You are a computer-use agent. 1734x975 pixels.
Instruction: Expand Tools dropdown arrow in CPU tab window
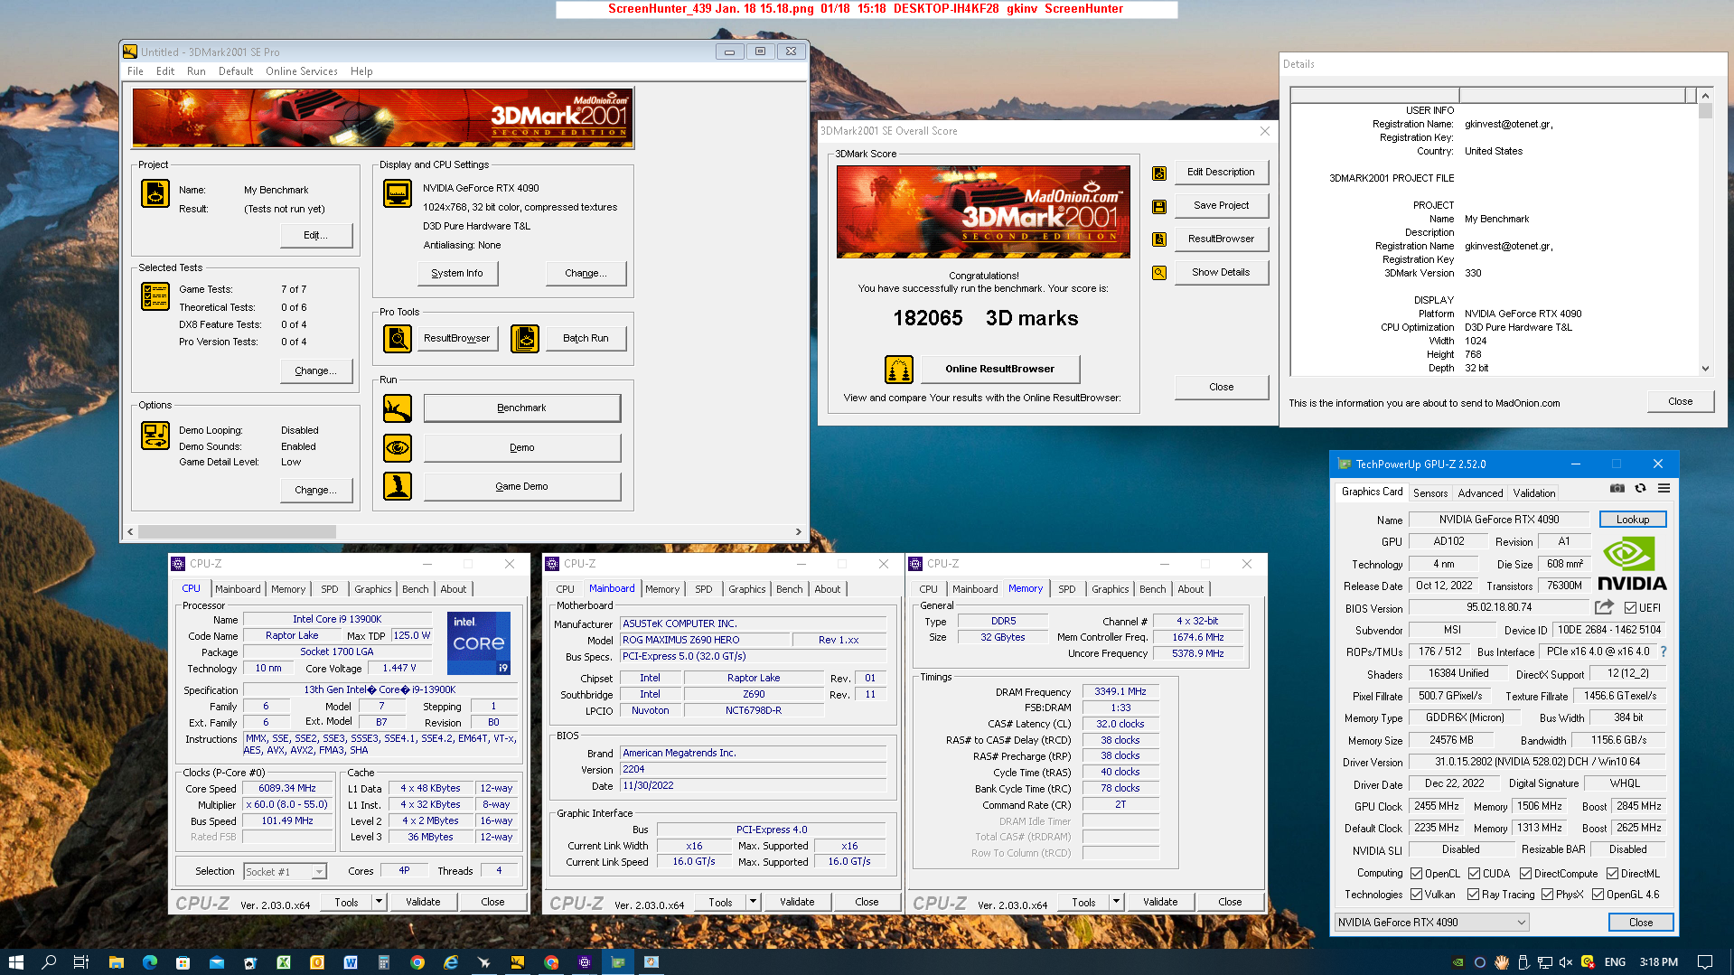(379, 902)
